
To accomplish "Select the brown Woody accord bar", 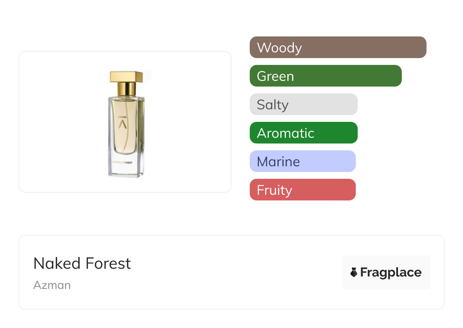I will click(x=338, y=47).
